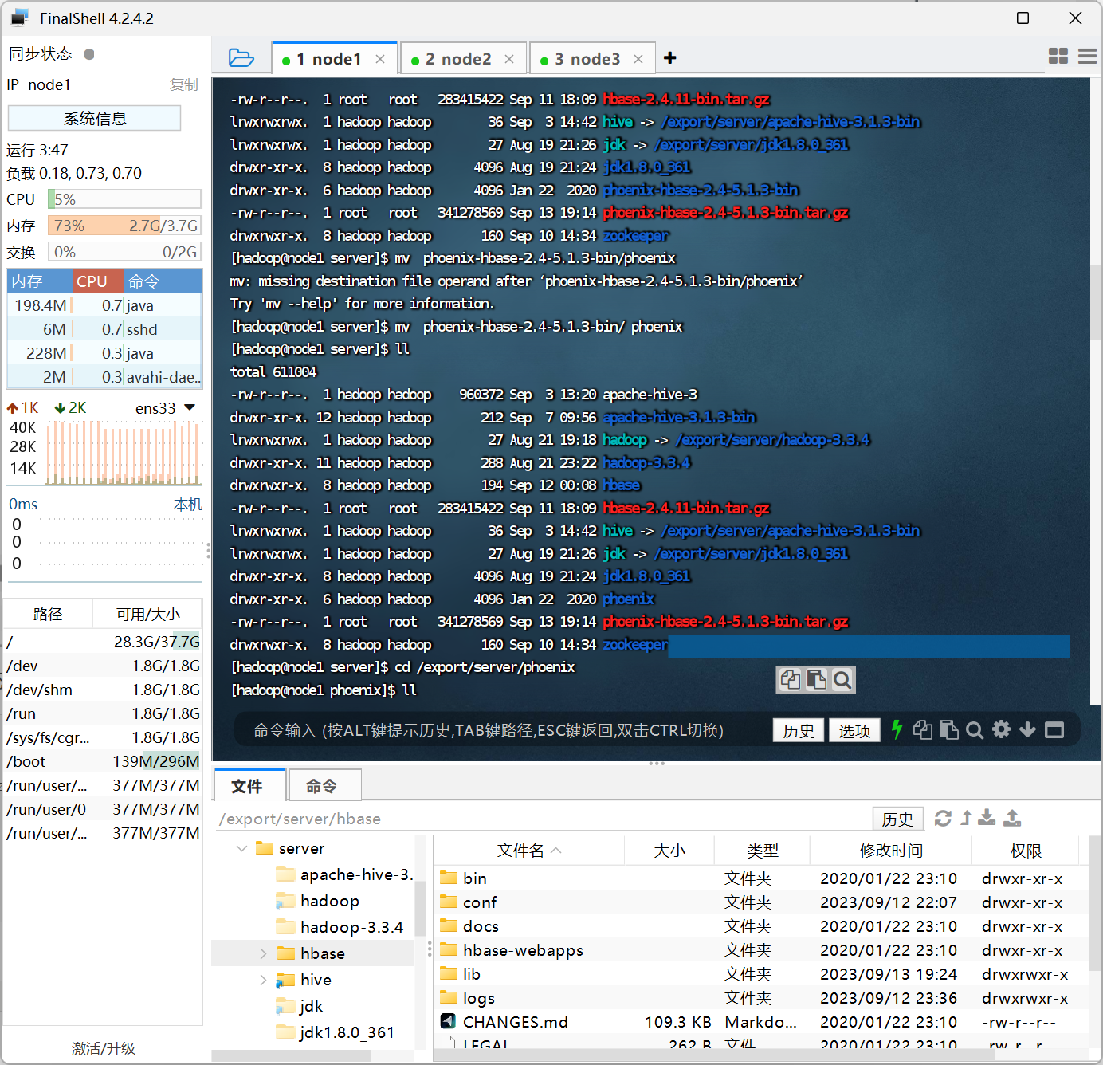Click the 系统信息 button
Viewport: 1103px width, 1065px height.
pos(95,119)
